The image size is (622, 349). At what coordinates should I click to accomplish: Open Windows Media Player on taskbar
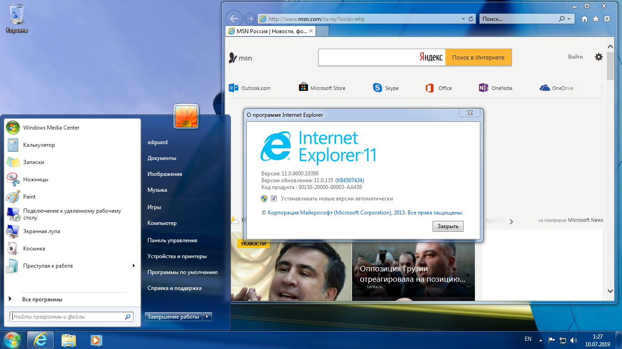[x=96, y=340]
